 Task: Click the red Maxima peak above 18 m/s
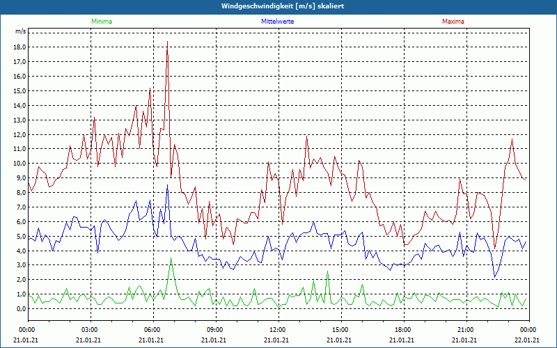pos(167,42)
